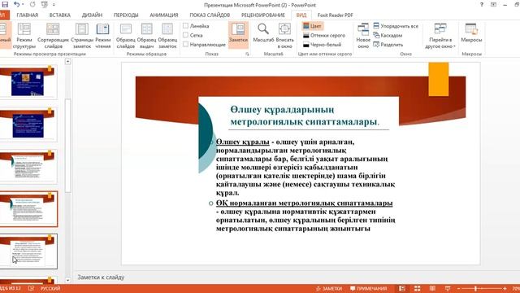This screenshot has height=293, width=520.
Task: Click the thumbnail pane scroll down arrow
Action: click(67, 280)
